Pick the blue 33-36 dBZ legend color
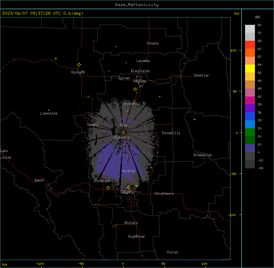 tap(250, 116)
